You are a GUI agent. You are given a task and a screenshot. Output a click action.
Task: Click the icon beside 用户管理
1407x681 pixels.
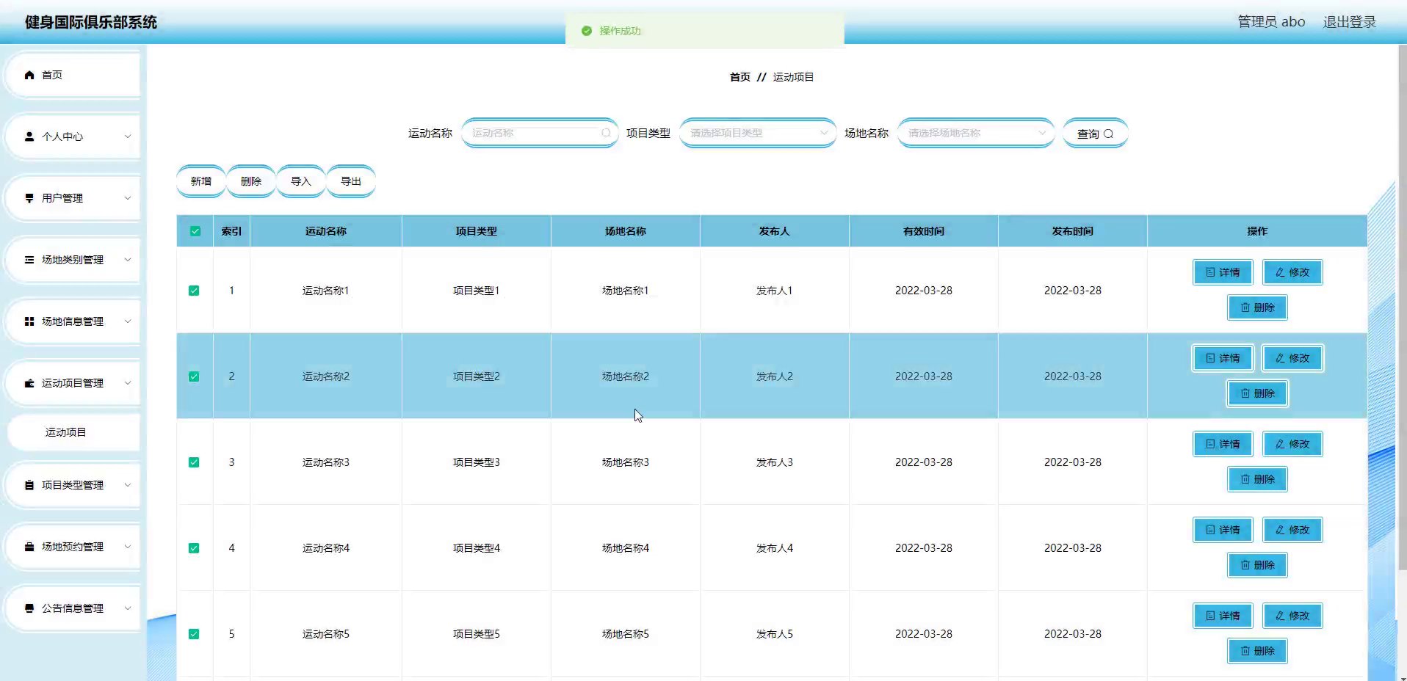(x=29, y=198)
